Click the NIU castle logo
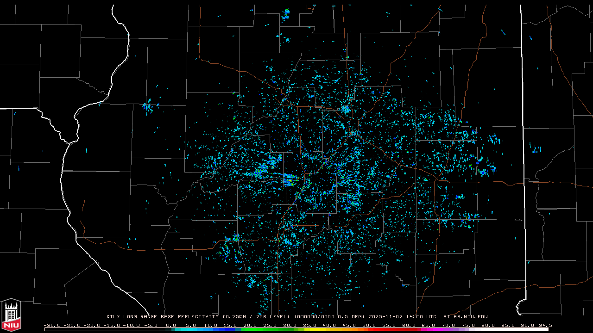The image size is (593, 333). point(11,315)
